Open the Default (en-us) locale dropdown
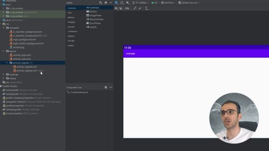The height and width of the screenshot is (151, 269). pos(189,3)
